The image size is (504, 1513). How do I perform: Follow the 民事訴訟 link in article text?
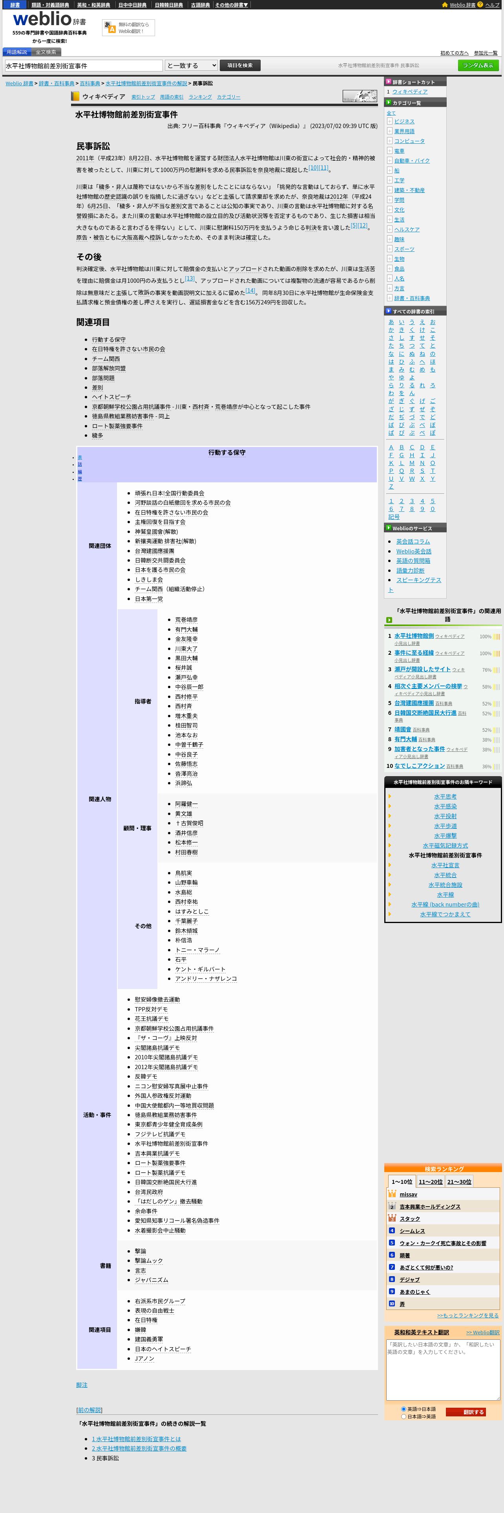tap(240, 170)
